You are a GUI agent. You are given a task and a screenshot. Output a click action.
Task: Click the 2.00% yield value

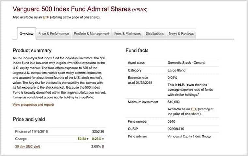point(96,146)
